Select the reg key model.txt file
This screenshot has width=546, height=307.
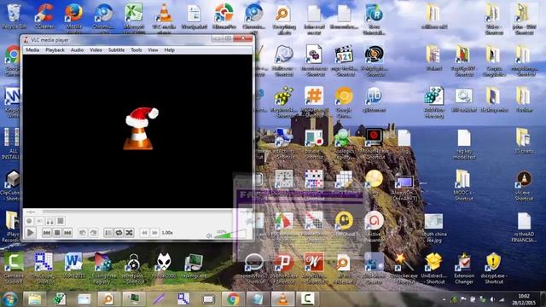tap(464, 144)
